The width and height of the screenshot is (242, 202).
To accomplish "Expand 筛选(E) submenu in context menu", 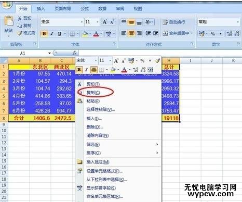I will (119, 144).
